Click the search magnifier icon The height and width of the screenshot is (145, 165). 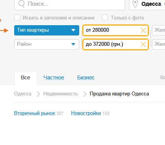[21, 4]
